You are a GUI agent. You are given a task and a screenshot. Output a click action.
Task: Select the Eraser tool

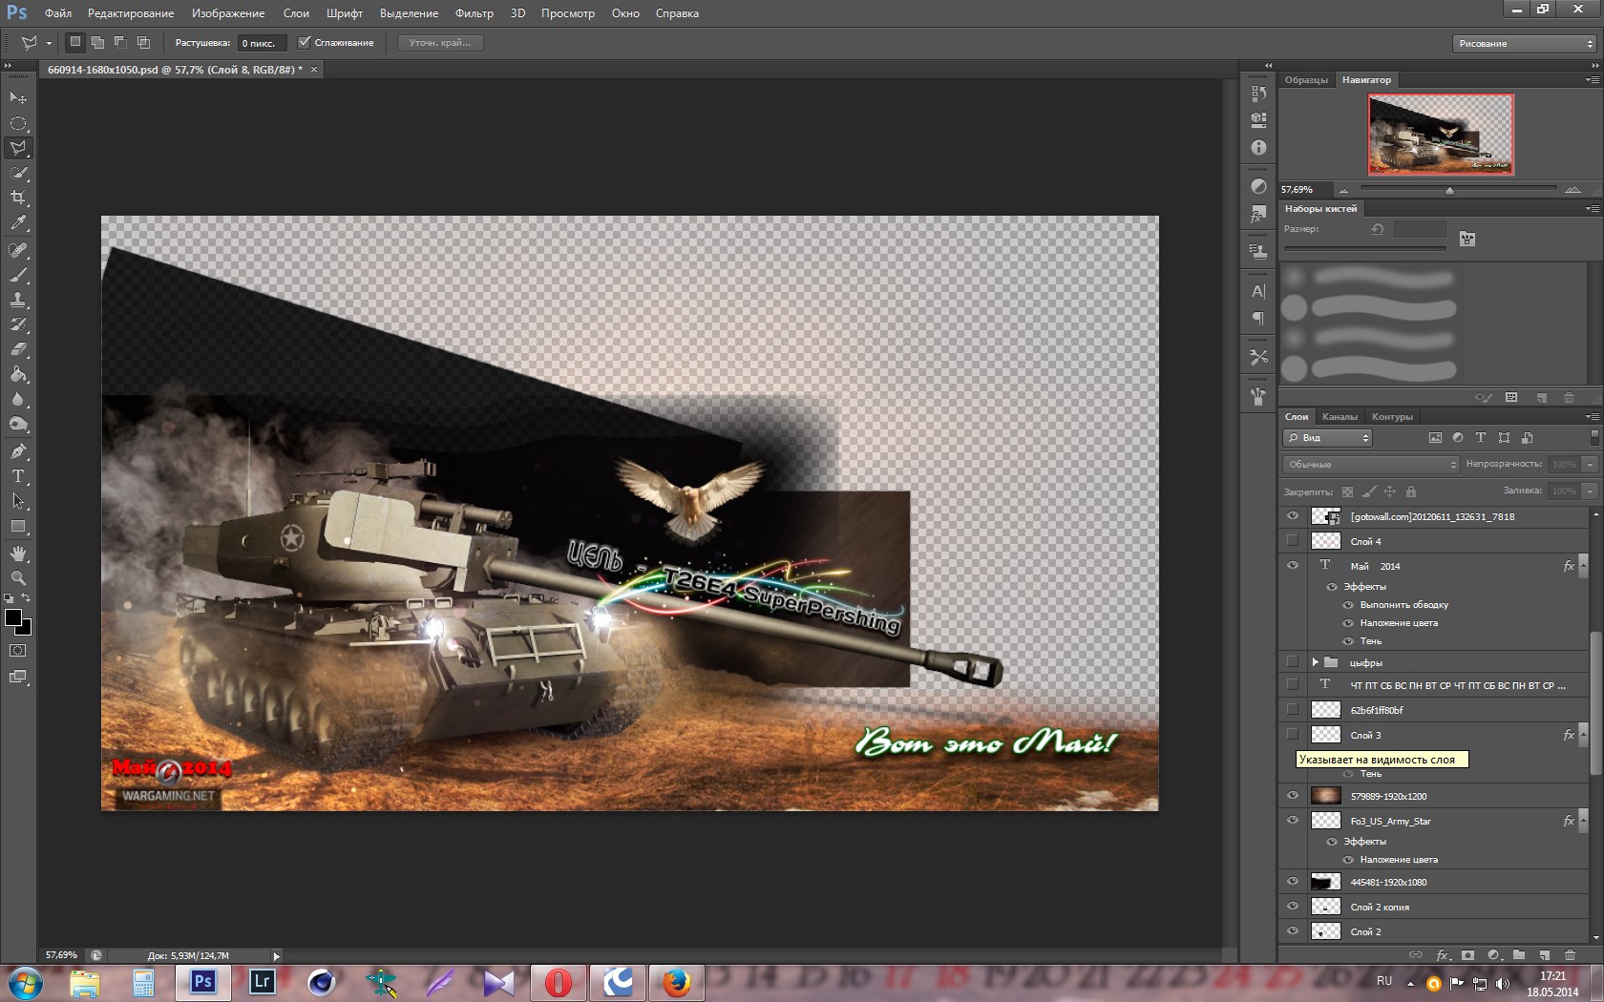pos(18,349)
